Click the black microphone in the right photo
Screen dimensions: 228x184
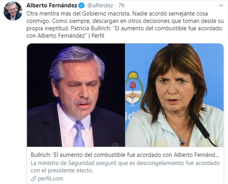202,127
